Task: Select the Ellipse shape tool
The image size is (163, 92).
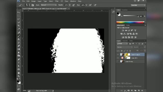Action: (x=19, y=69)
